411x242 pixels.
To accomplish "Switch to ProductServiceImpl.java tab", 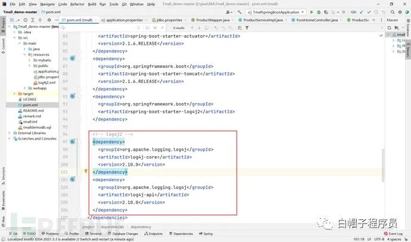I will 263,20.
